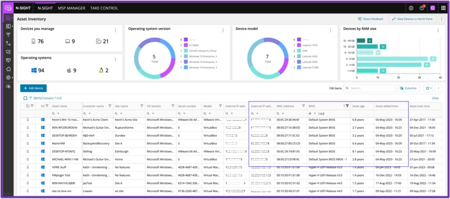Open the user profile icon in top bar
Screen dimensions: 450x199
[x=411, y=8]
